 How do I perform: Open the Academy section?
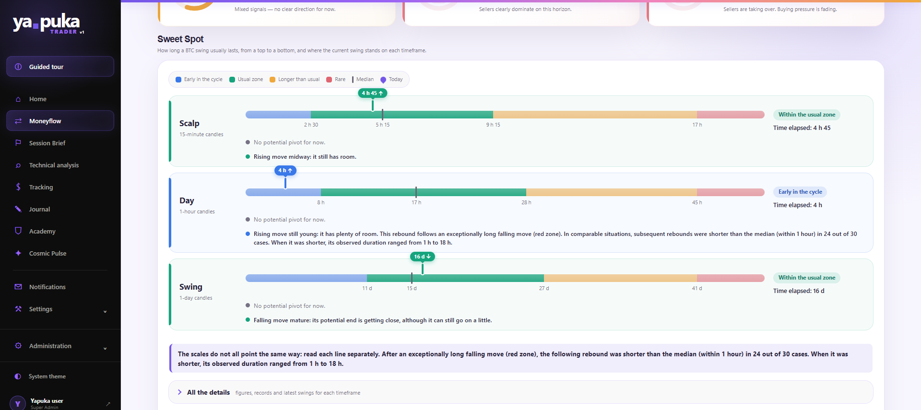pos(60,231)
